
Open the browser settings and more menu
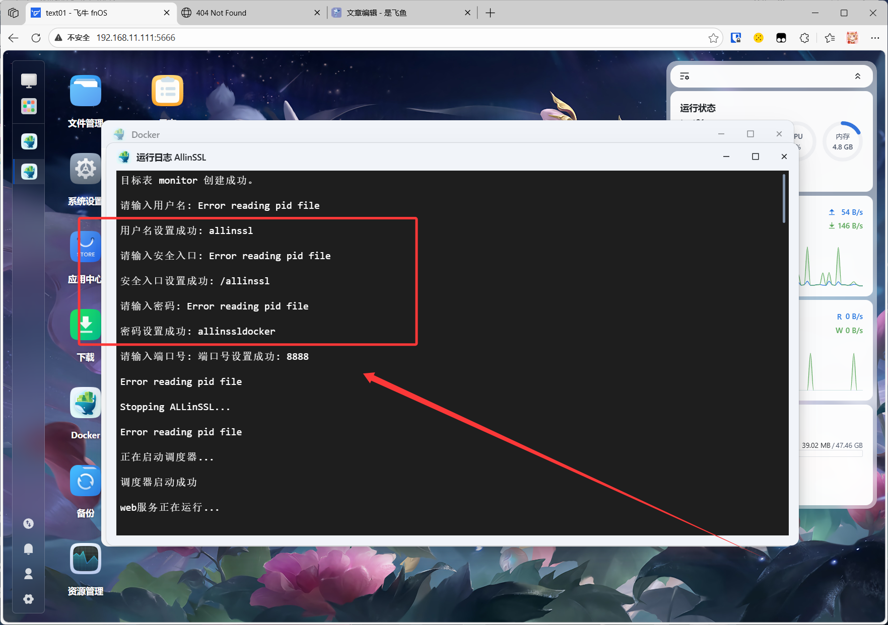pyautogui.click(x=875, y=38)
